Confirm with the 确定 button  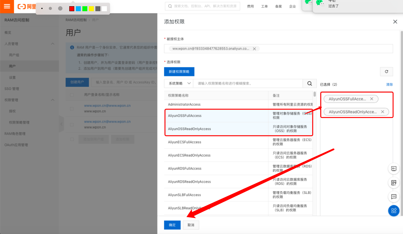172,225
